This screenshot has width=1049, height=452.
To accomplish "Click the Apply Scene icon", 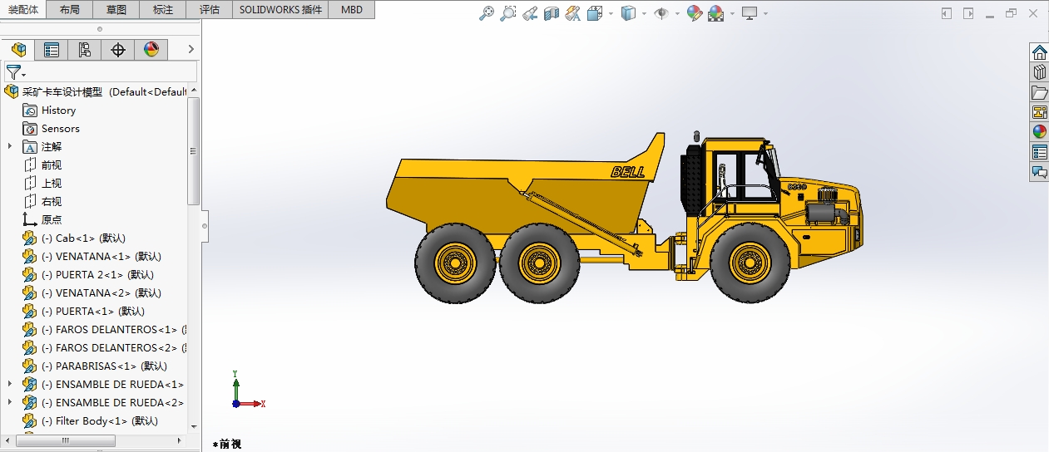I will coord(716,13).
